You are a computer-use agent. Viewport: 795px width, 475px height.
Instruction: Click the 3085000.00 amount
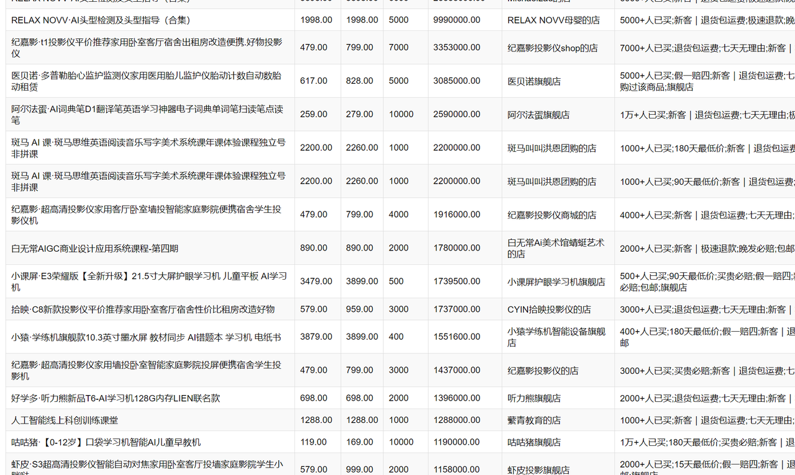(457, 81)
